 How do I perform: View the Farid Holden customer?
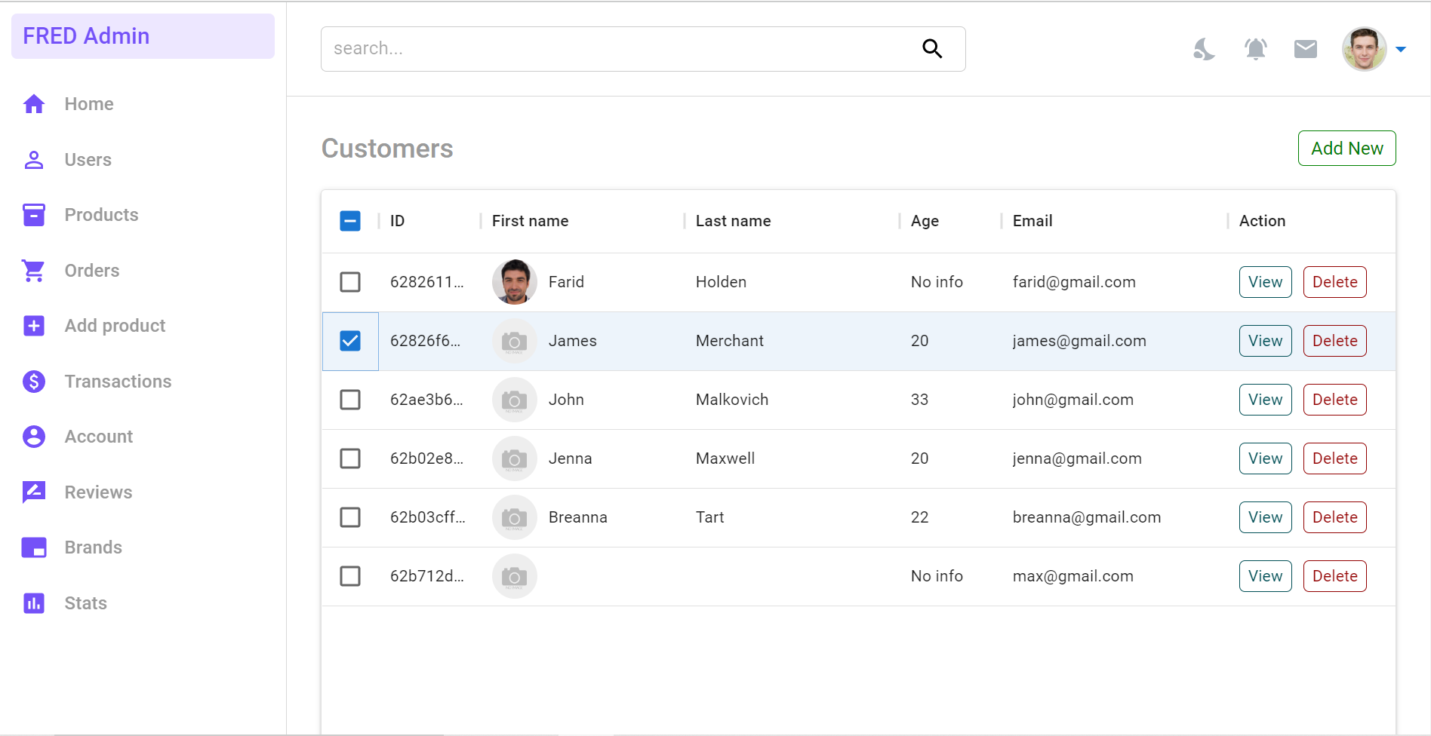(x=1266, y=282)
